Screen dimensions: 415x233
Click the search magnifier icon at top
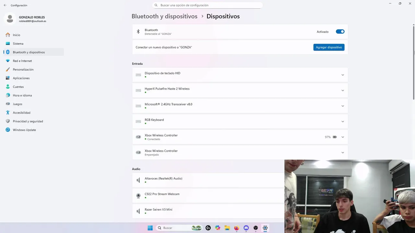[x=156, y=5]
